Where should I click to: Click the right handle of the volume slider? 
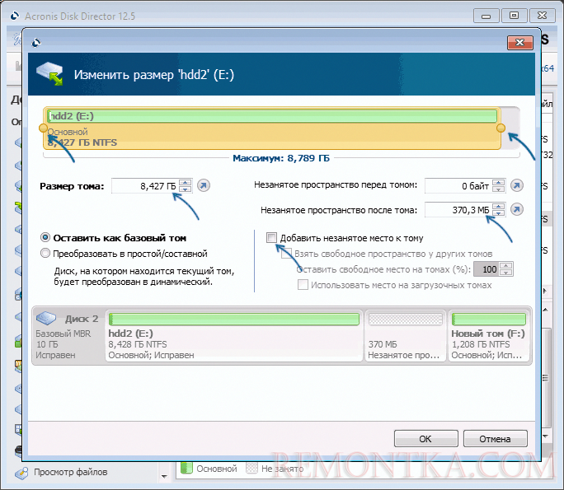click(x=501, y=128)
